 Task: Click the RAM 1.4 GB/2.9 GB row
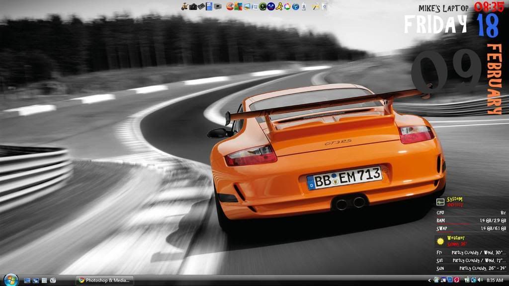click(471, 220)
